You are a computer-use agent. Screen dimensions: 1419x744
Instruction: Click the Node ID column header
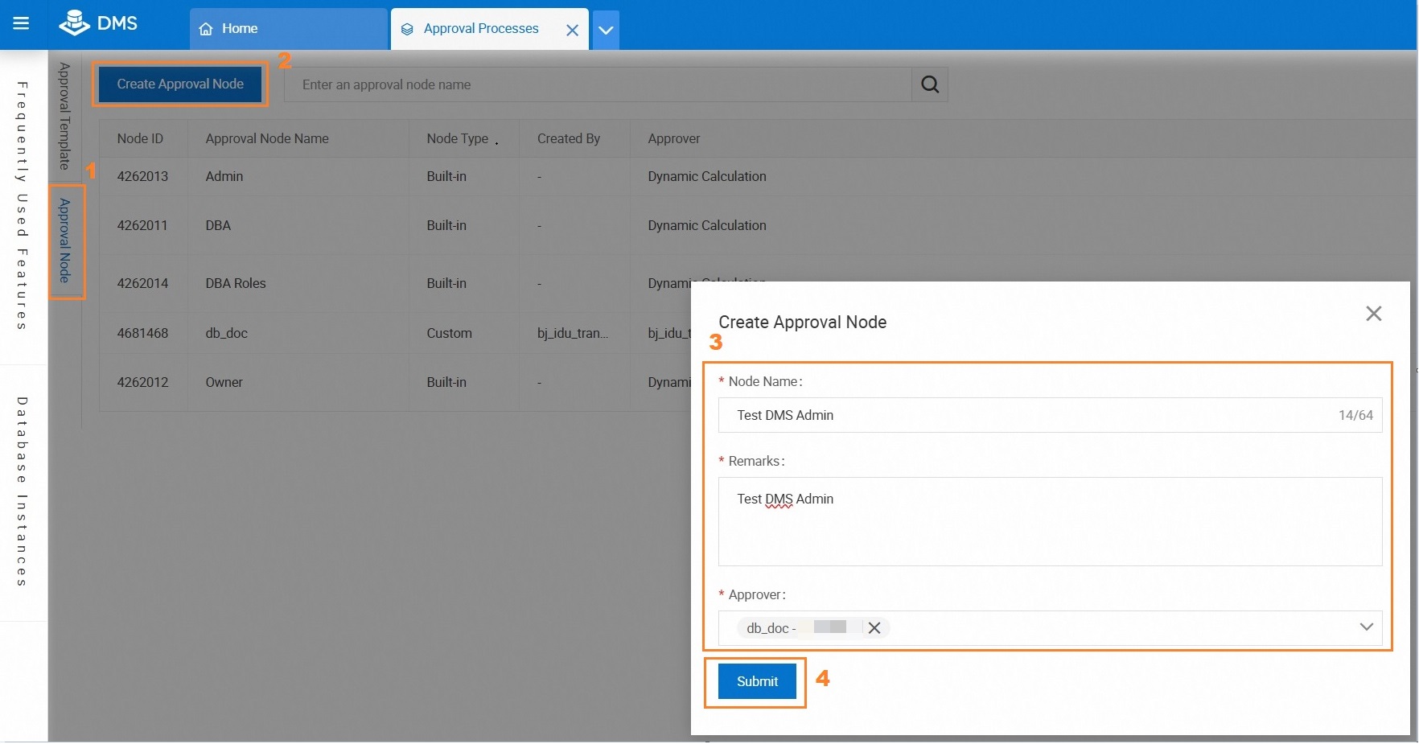coord(140,138)
